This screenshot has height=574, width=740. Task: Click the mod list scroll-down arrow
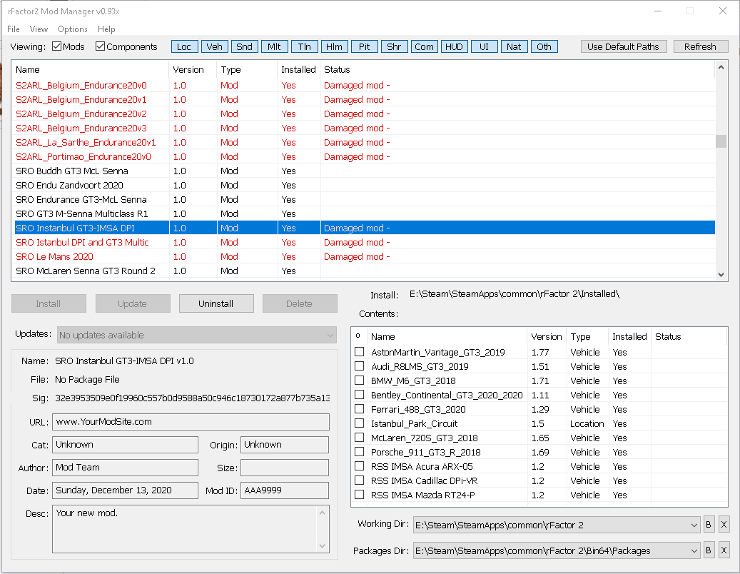tap(721, 274)
